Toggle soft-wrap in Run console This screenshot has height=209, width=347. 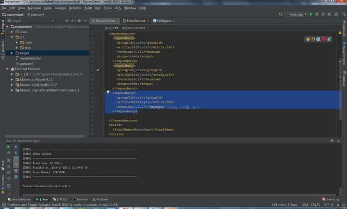click(x=16, y=159)
